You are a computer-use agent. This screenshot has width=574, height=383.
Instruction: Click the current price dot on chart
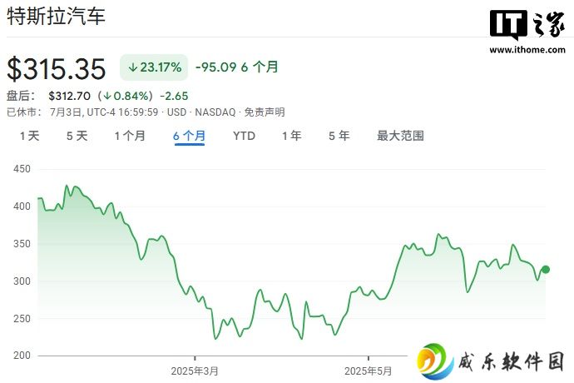click(546, 270)
